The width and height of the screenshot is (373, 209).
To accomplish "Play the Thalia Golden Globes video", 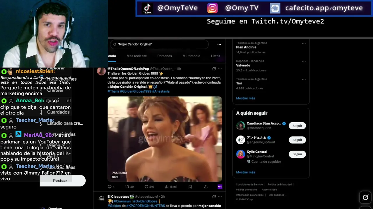I will 165,139.
